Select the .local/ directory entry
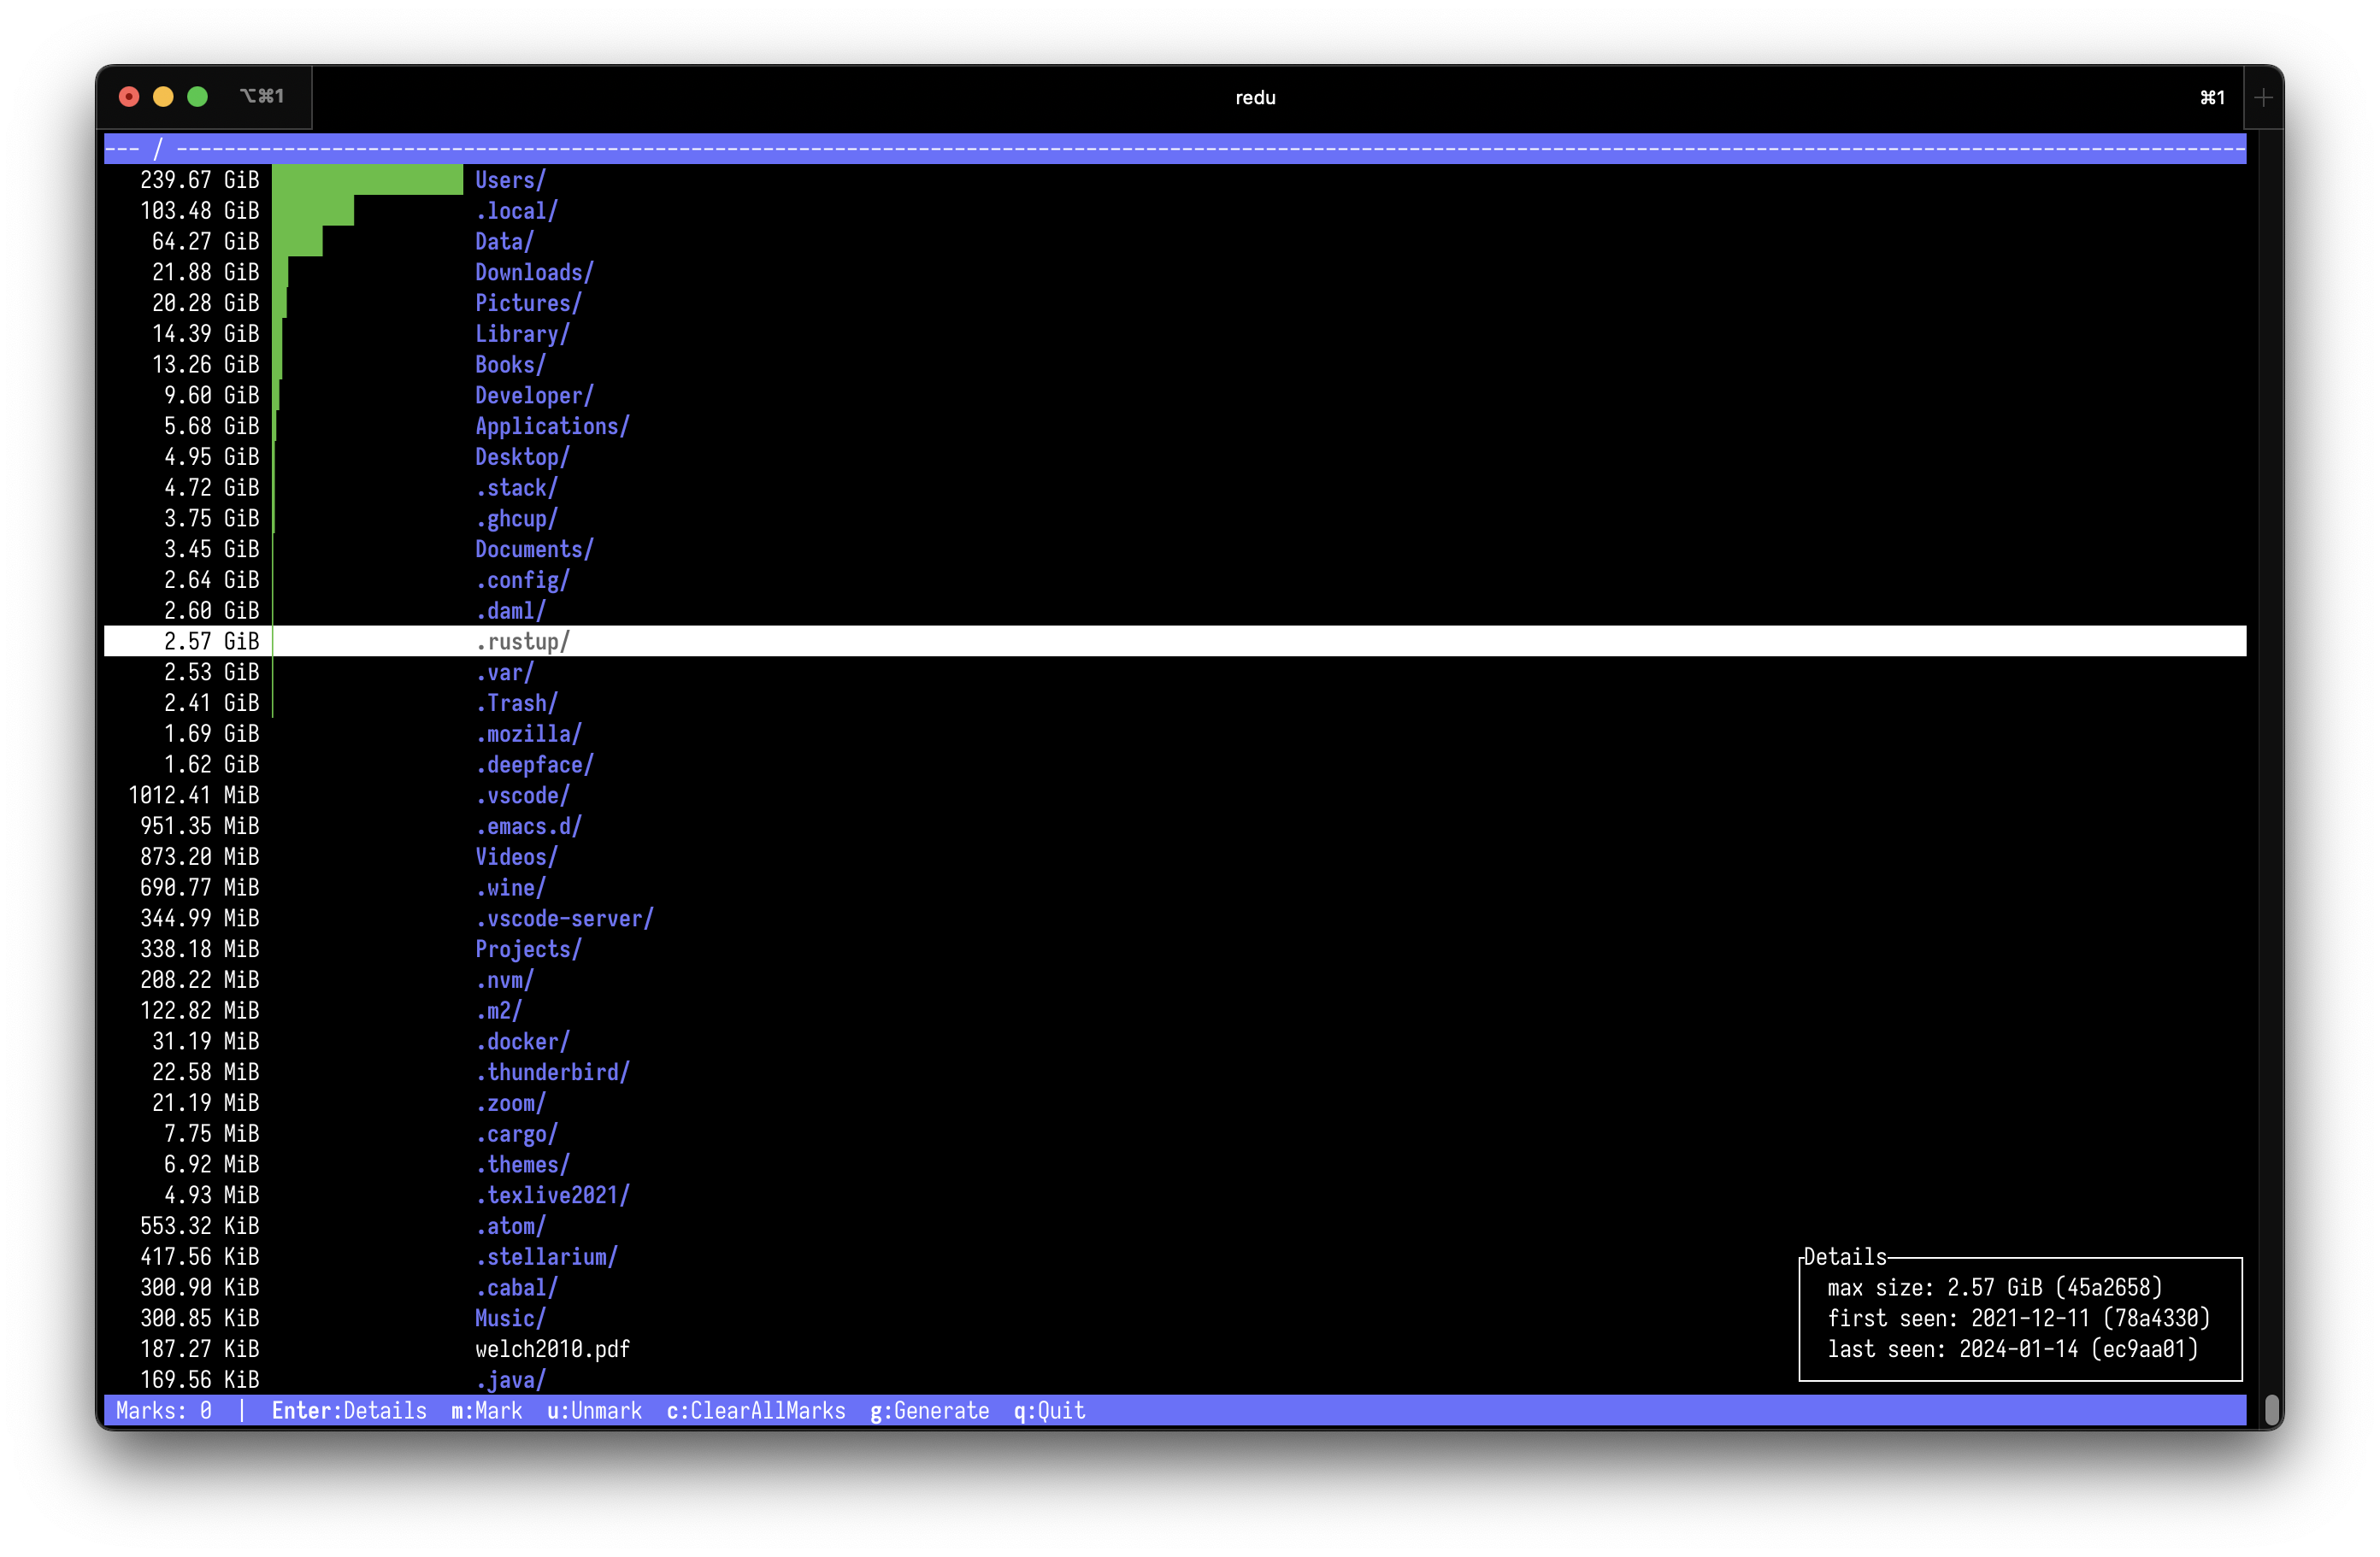This screenshot has width=2380, height=1557. (516, 211)
